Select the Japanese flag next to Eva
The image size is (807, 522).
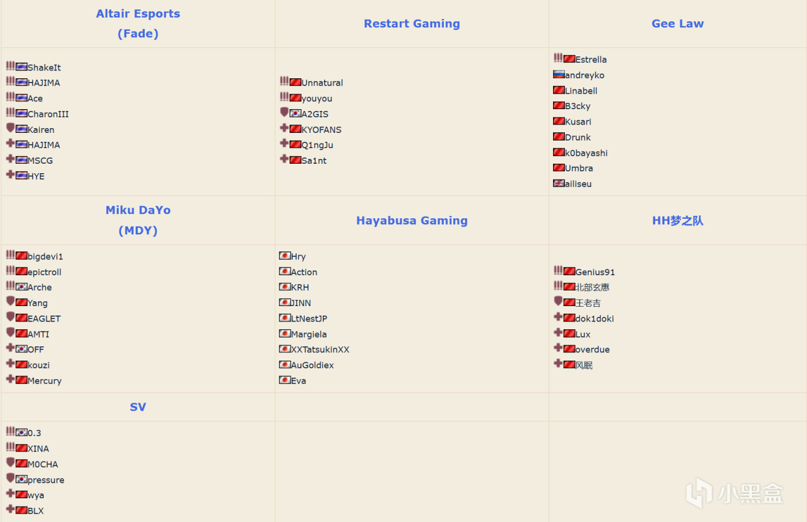click(x=285, y=380)
